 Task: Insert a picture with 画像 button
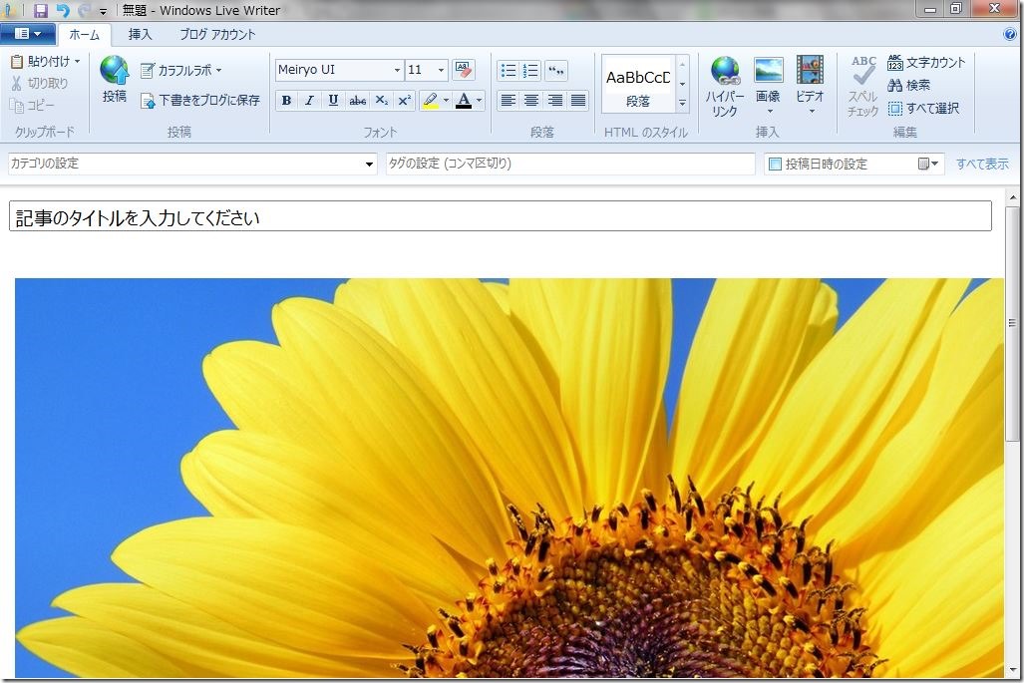[768, 85]
